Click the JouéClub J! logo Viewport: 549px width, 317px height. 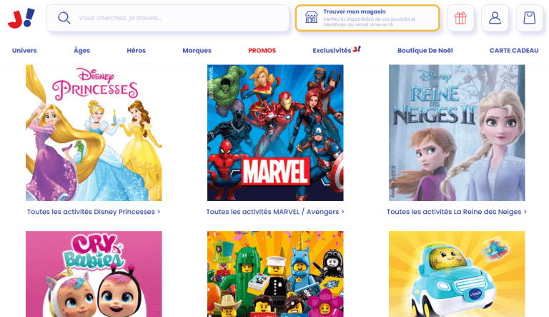[x=21, y=18]
